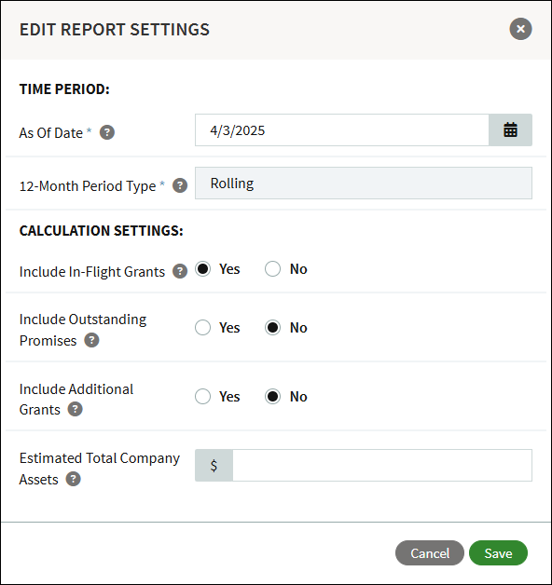Screen dimensions: 552x585
Task: Select No for Include Outstanding Promises
Action: pyautogui.click(x=272, y=328)
